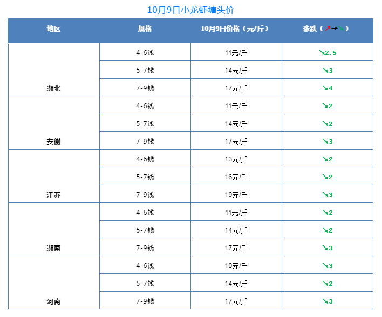Screen dimensions: 382x317
Task: Select the 安徽 region cell
Action: [54, 142]
